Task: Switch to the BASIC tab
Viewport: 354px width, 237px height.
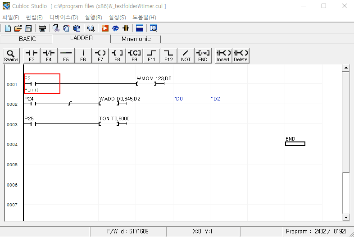Action: (x=27, y=39)
